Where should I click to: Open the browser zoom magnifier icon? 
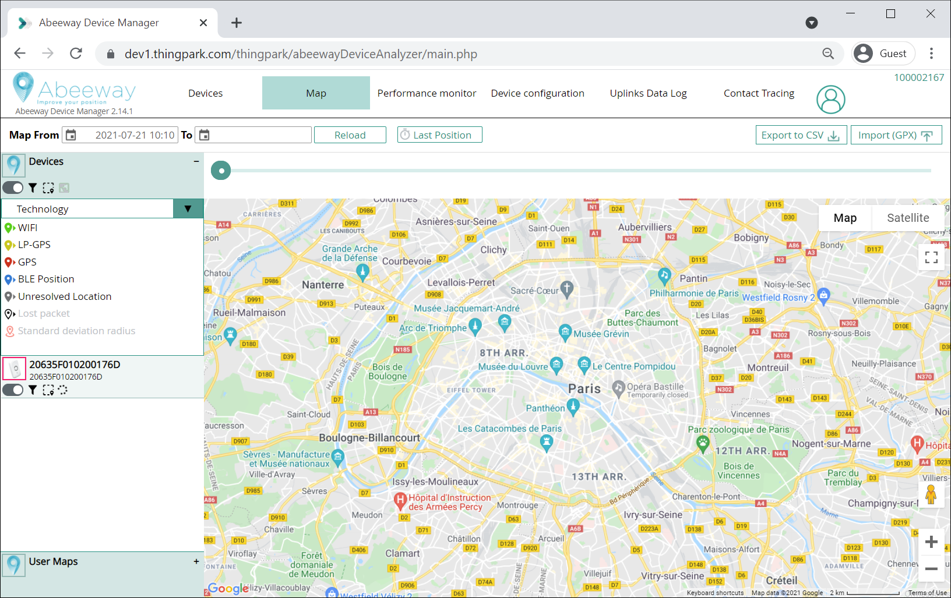tap(828, 54)
